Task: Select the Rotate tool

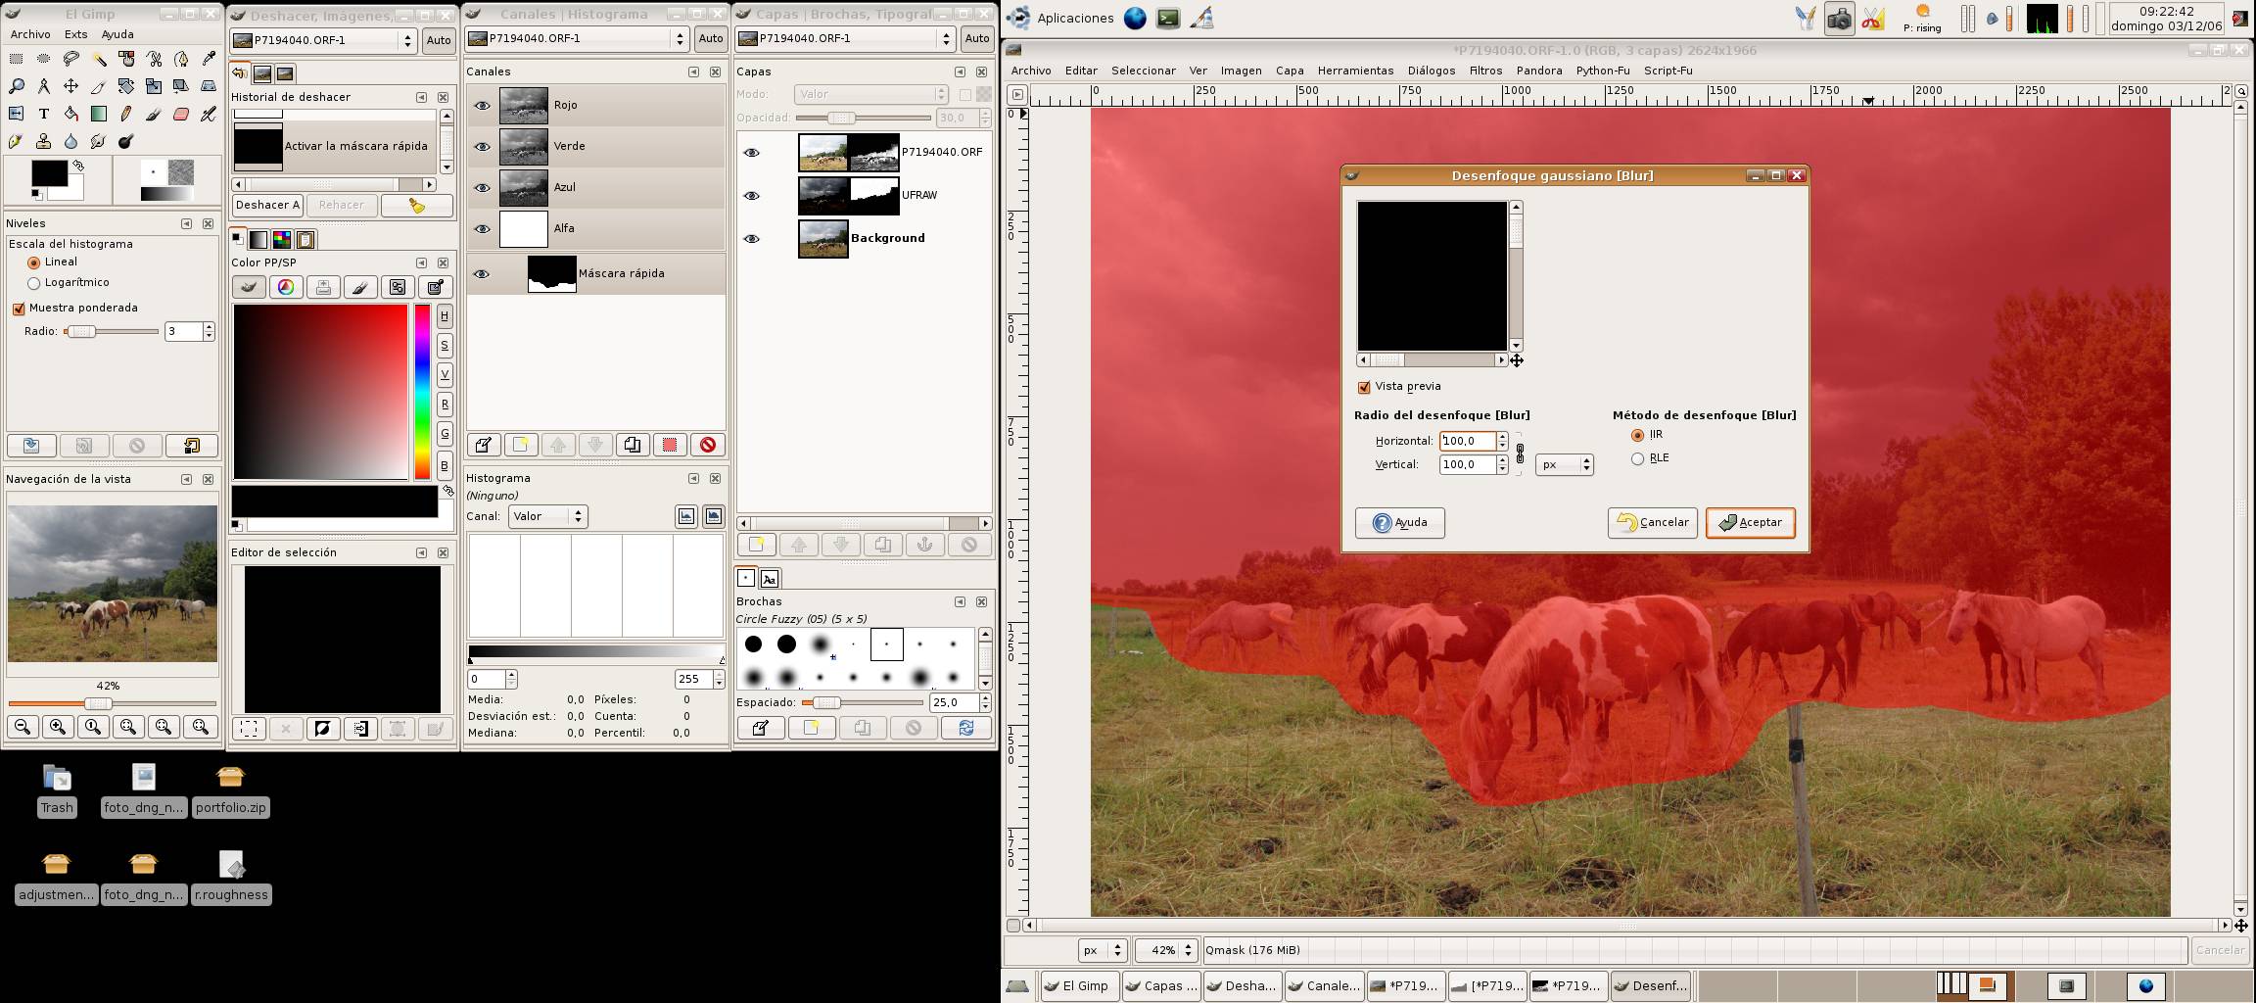Action: point(126,86)
